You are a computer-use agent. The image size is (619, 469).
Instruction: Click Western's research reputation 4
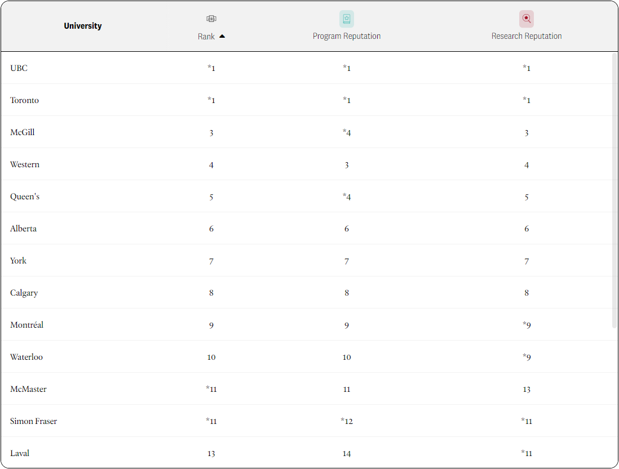point(527,165)
